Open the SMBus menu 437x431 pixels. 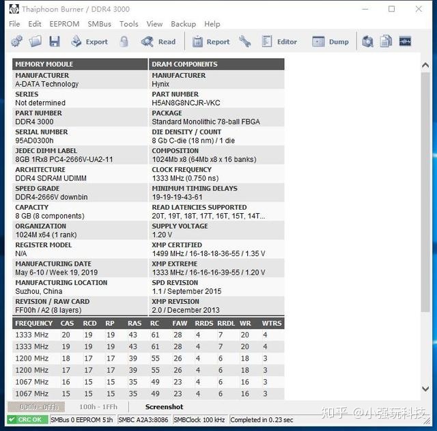click(x=100, y=24)
